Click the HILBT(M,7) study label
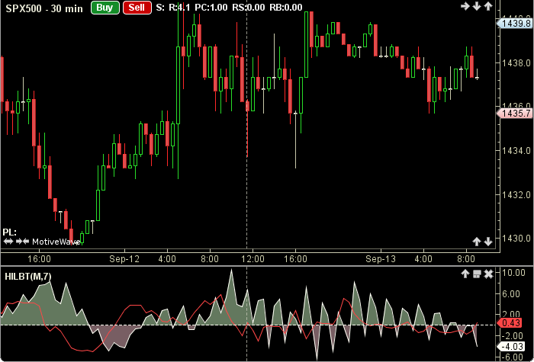The height and width of the screenshot is (362, 534). (28, 277)
